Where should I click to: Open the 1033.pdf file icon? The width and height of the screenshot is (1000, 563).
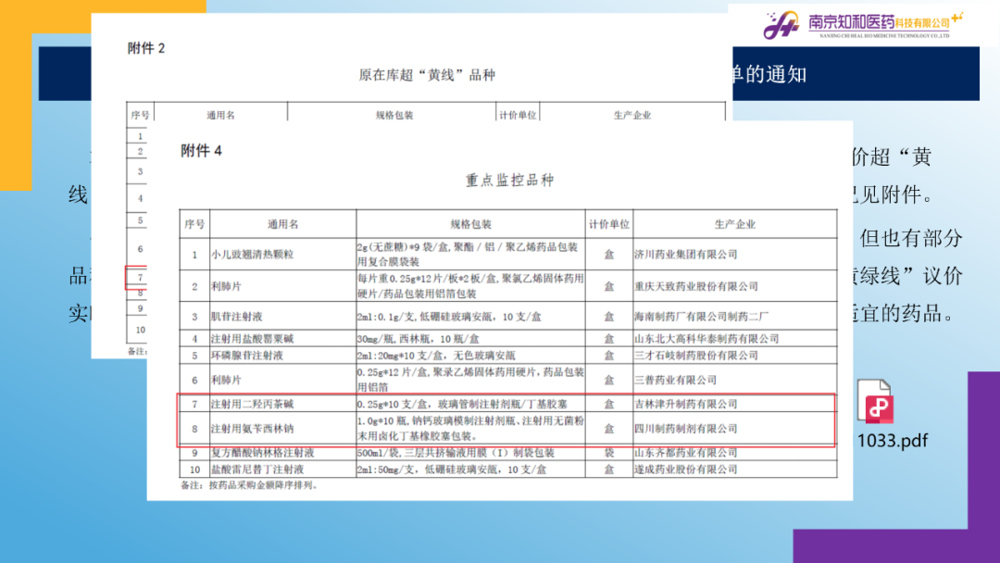pos(875,401)
